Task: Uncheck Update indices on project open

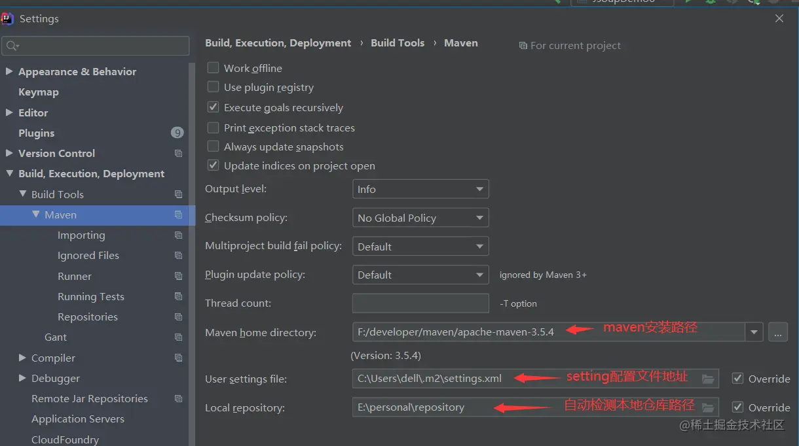Action: 213,165
